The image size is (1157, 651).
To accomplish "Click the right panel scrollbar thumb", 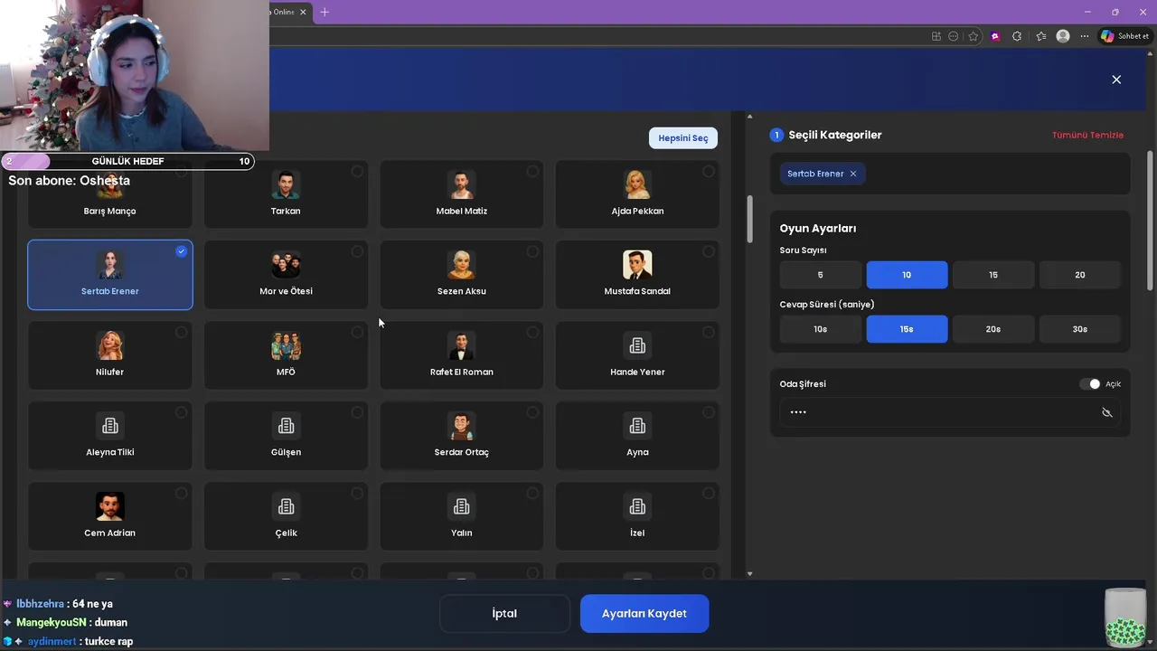I will click(1150, 221).
